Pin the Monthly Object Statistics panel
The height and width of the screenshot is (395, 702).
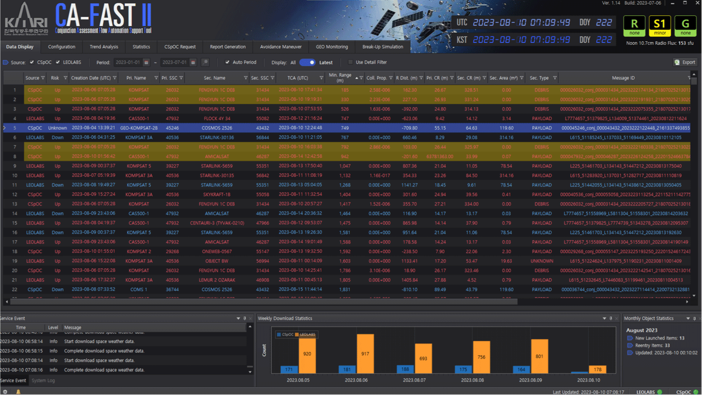695,318
